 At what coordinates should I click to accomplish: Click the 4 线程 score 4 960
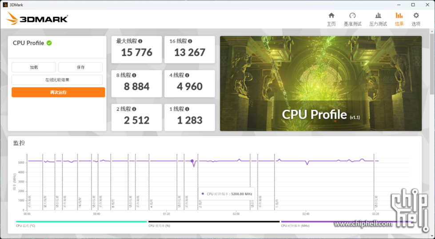click(x=190, y=86)
